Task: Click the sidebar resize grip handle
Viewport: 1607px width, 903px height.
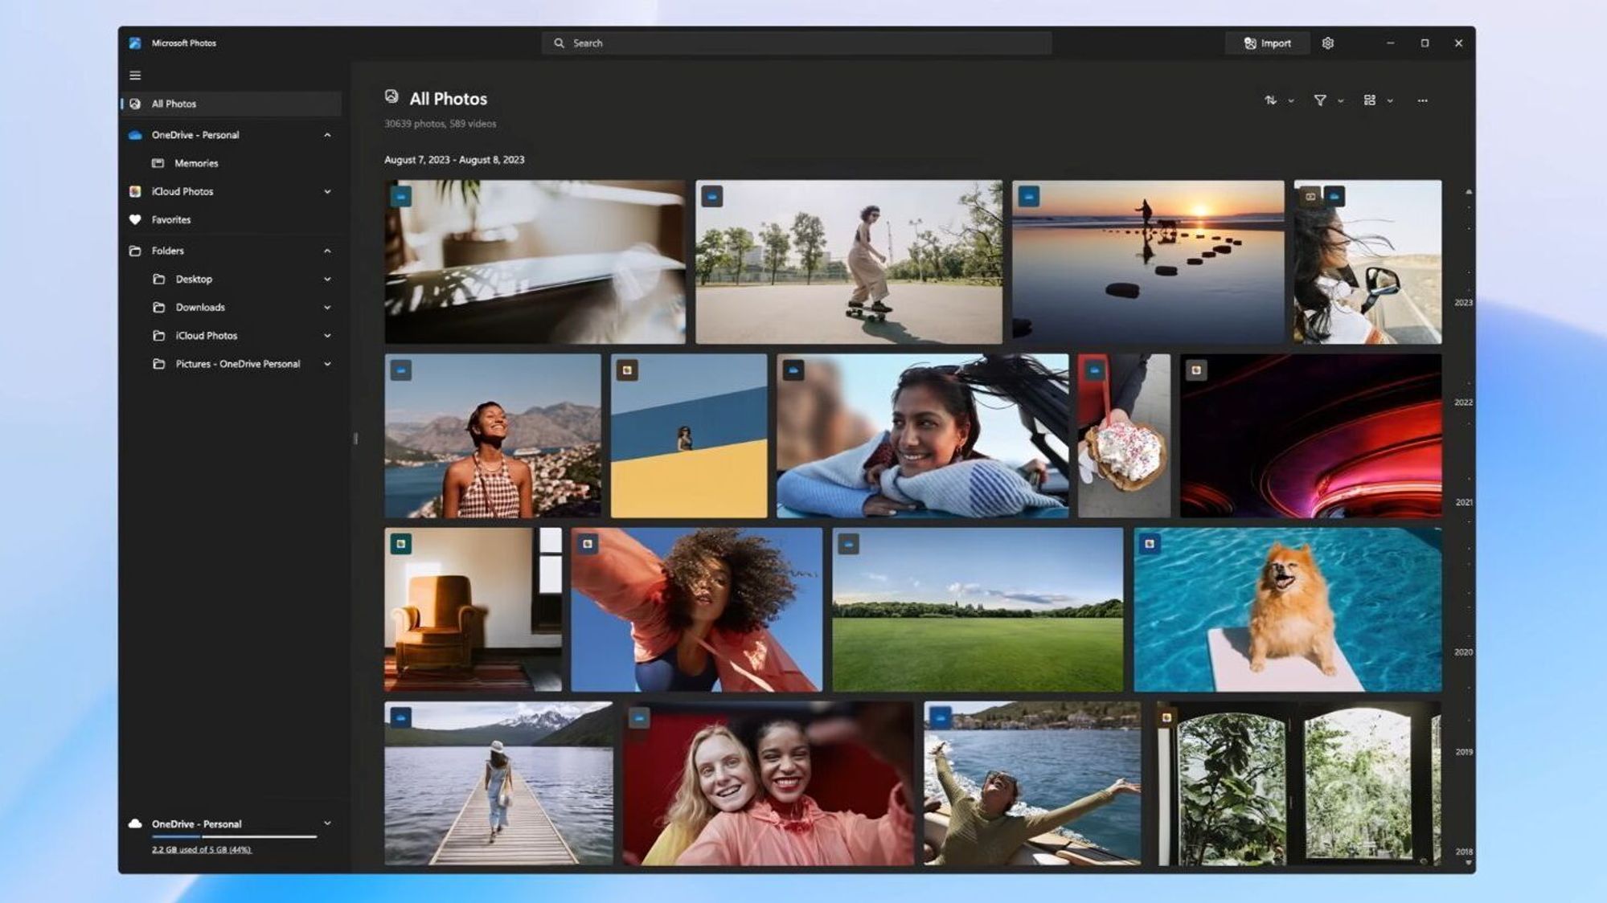Action: pos(355,439)
